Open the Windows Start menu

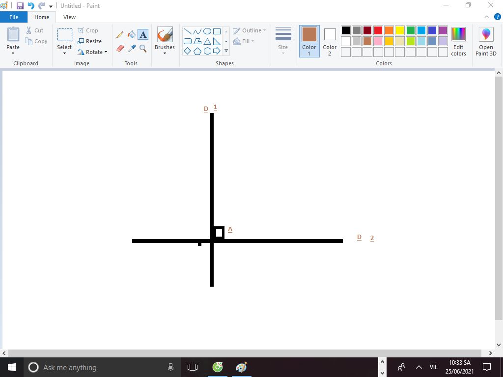pyautogui.click(x=12, y=367)
